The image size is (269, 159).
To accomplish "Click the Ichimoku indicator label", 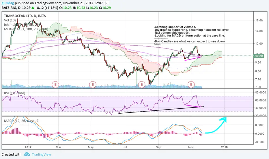I will [x=22, y=25].
